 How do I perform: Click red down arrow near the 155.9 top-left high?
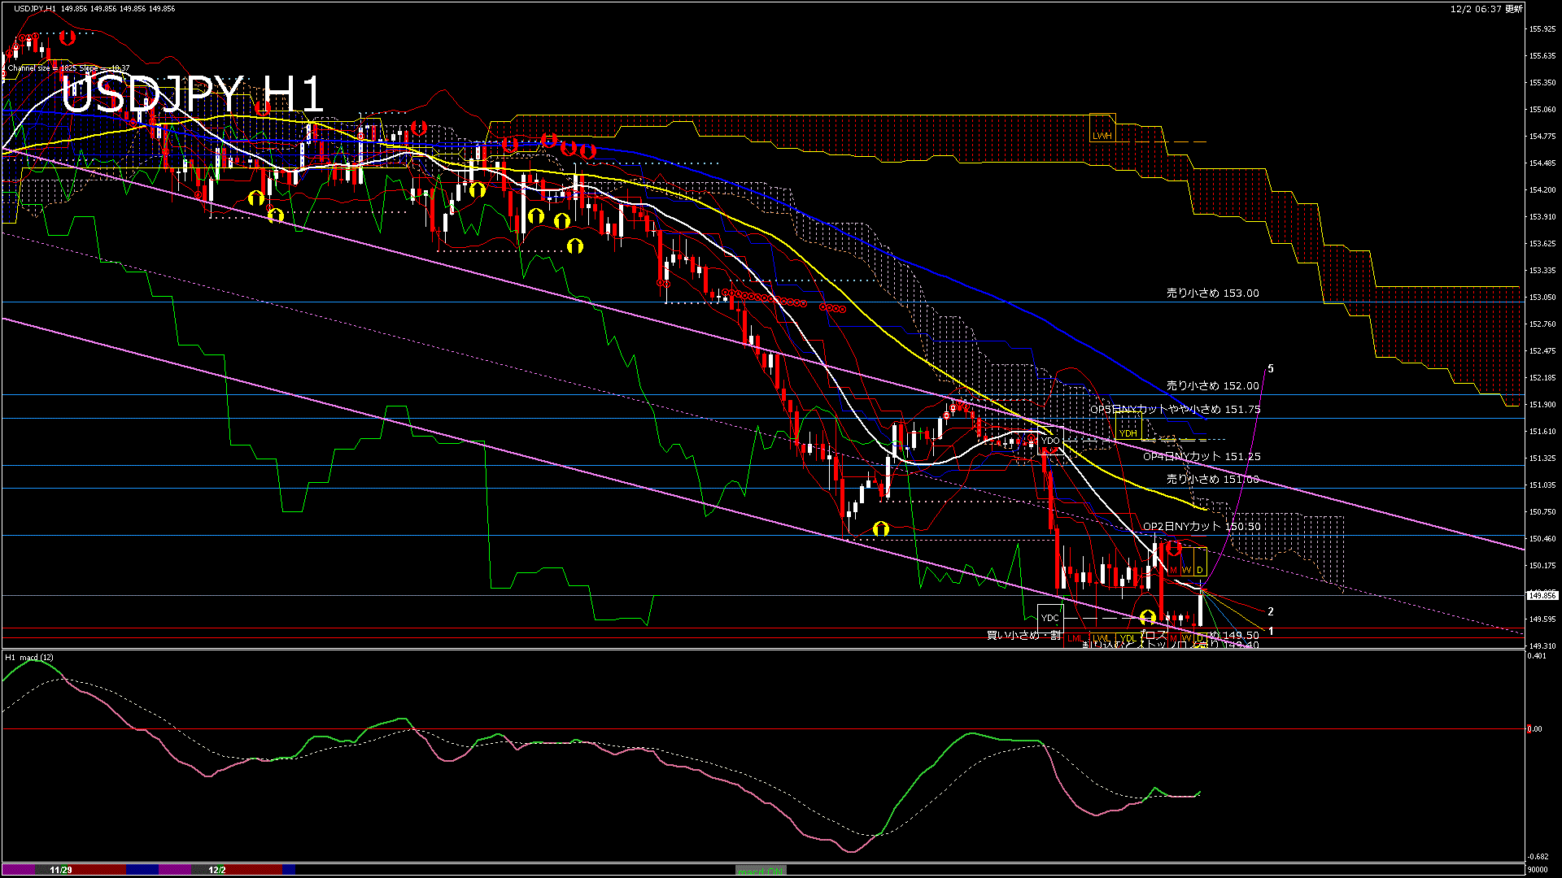pyautogui.click(x=67, y=37)
